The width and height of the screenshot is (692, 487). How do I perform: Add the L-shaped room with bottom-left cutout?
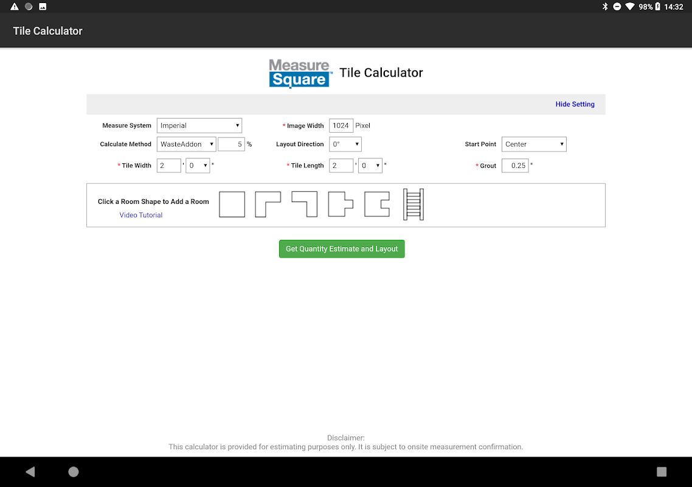coord(305,204)
